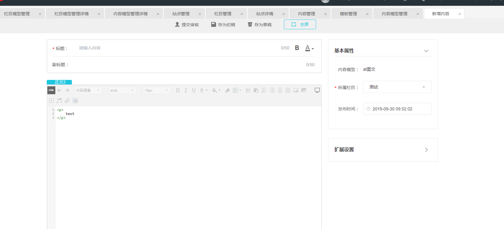Toggle italic formatting in editor toolbar

[x=186, y=90]
